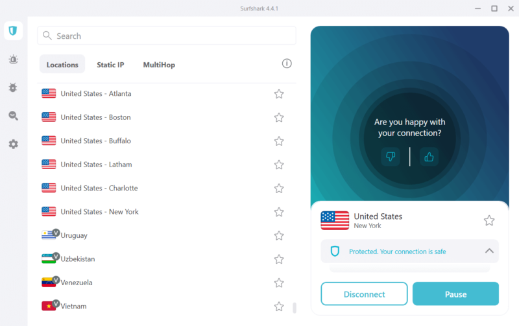Click the thumbs down feedback icon
The height and width of the screenshot is (326, 519).
tap(391, 157)
